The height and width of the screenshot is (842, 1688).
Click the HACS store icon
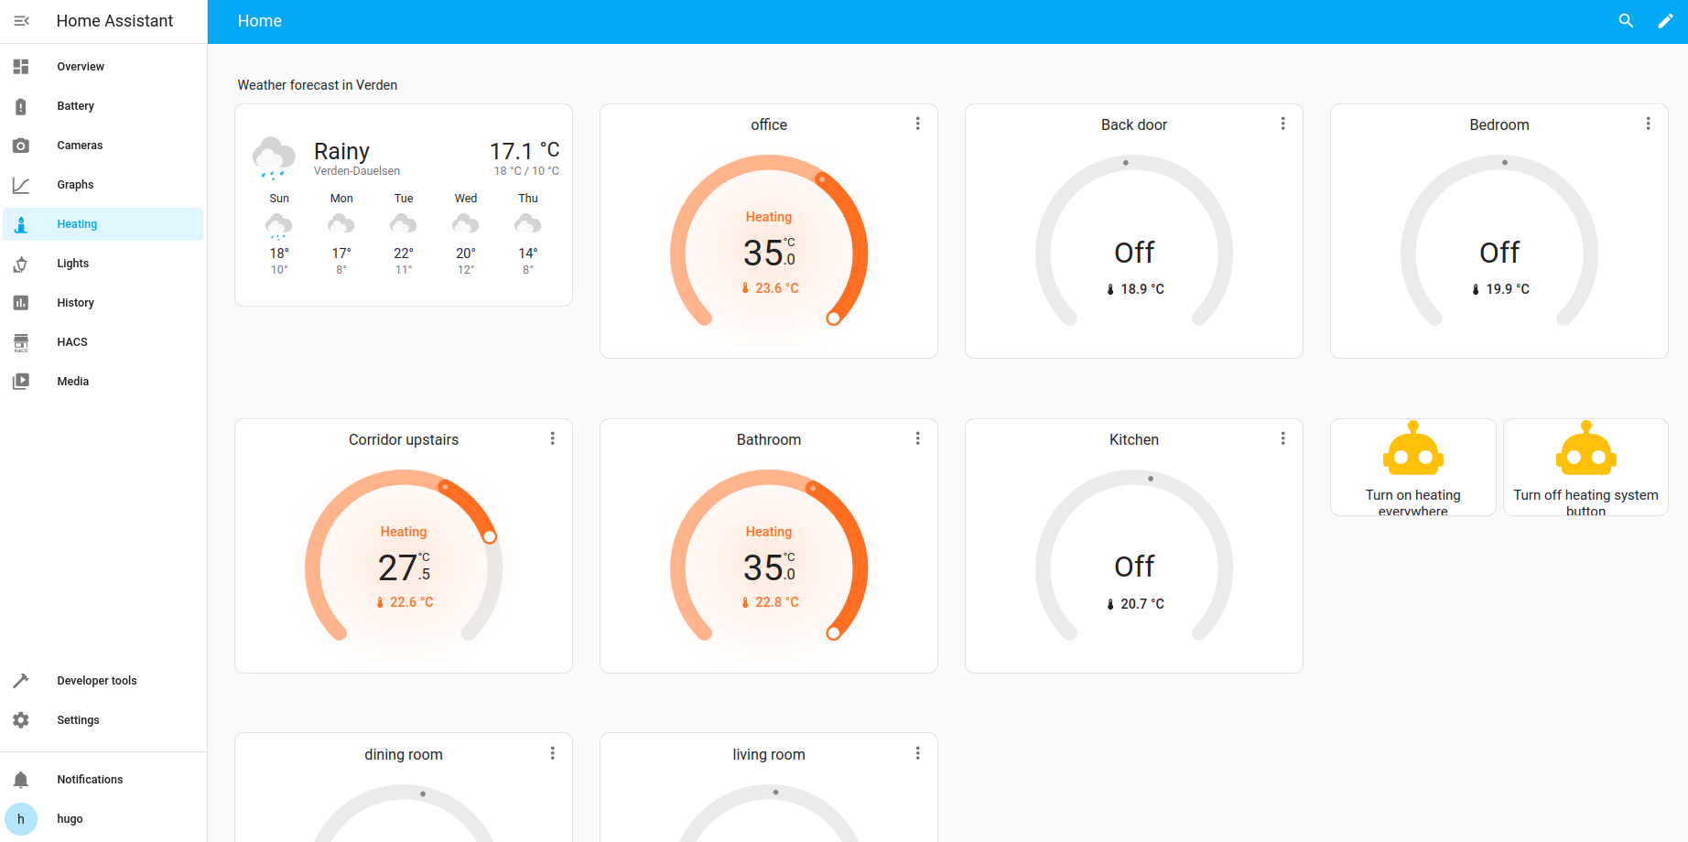tap(21, 342)
